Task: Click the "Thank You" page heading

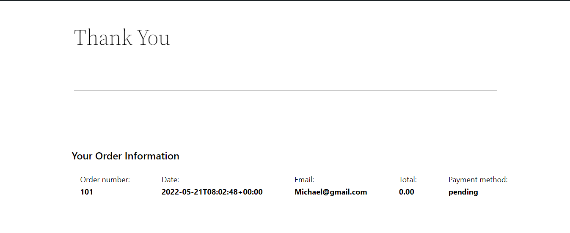Action: tap(122, 37)
